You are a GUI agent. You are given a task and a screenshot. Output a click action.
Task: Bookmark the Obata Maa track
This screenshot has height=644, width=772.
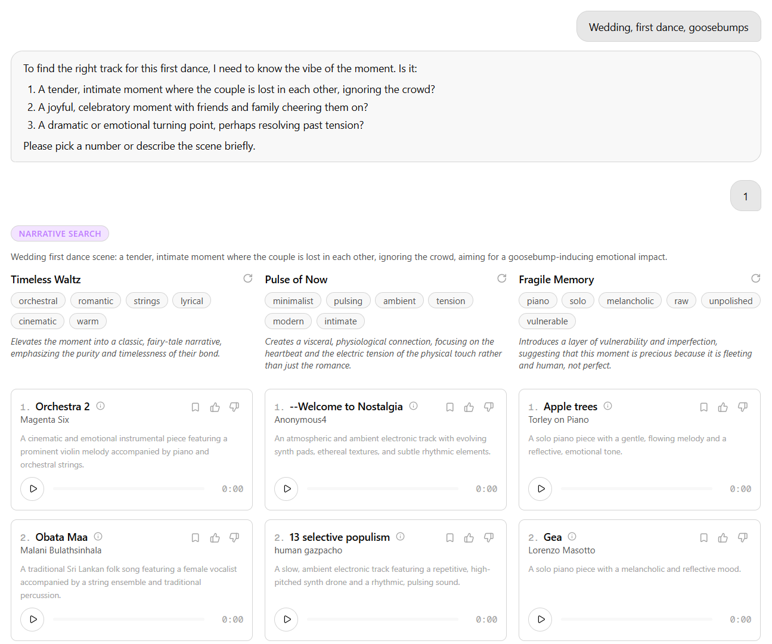point(196,538)
